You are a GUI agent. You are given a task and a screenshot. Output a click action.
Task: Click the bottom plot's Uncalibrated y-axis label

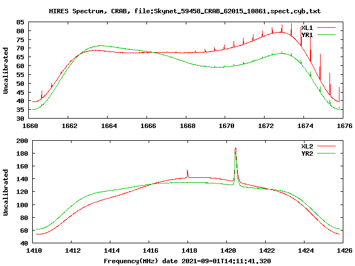tap(6, 192)
